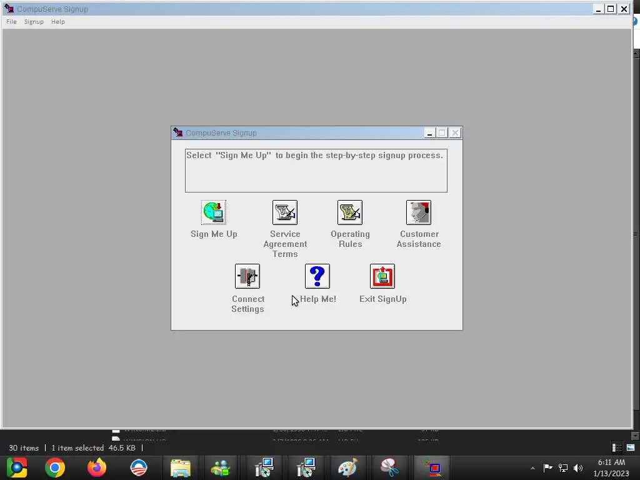Click the Help Me! question mark icon
This screenshot has height=480, width=640.
pos(317,276)
